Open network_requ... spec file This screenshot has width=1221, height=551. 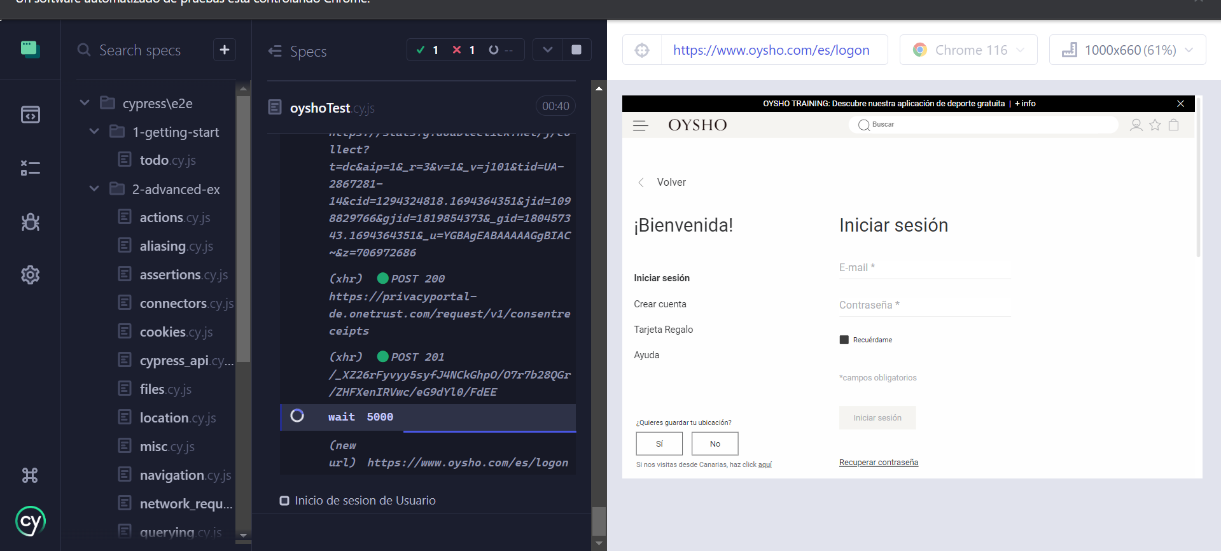pos(186,503)
